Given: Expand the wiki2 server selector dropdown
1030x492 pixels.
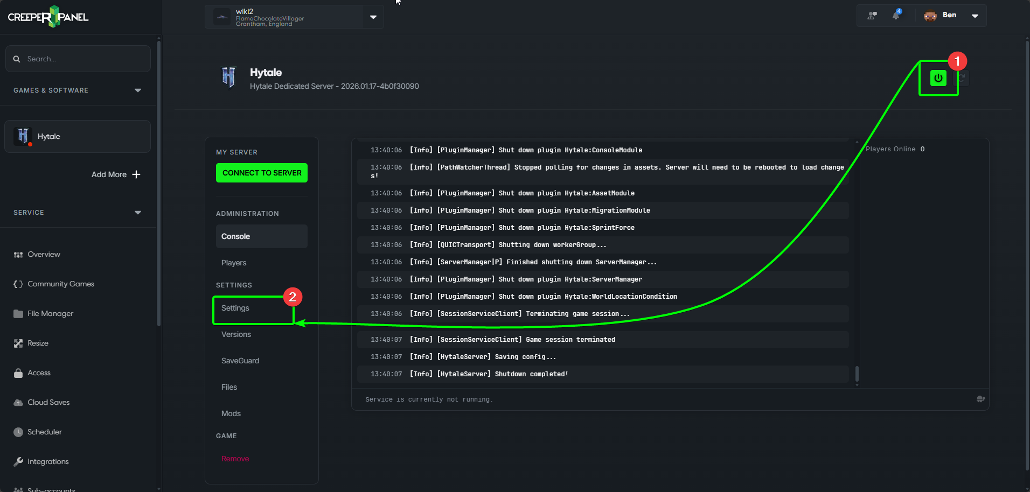Looking at the screenshot, I should 373,17.
